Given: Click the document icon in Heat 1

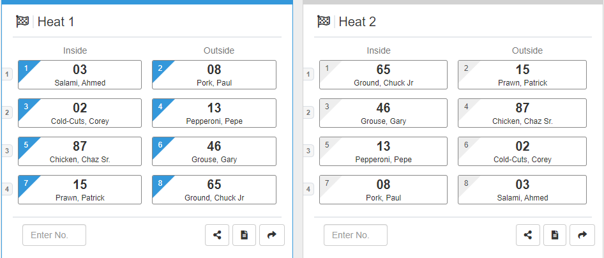Looking at the screenshot, I should (x=245, y=235).
